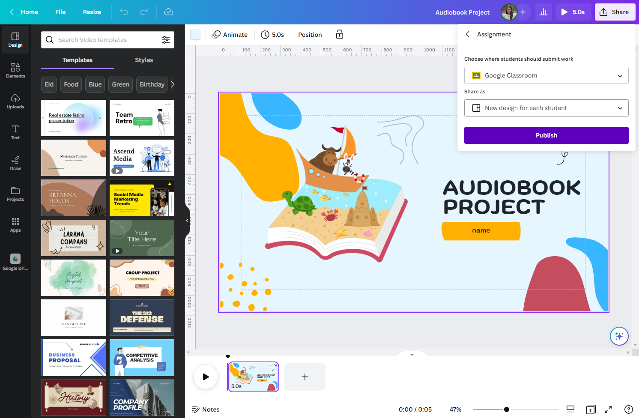This screenshot has height=418, width=639.
Task: Open the insights chart icon
Action: (x=543, y=12)
